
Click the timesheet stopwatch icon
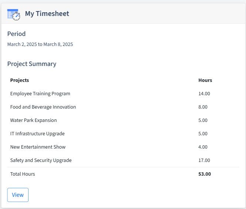point(14,14)
